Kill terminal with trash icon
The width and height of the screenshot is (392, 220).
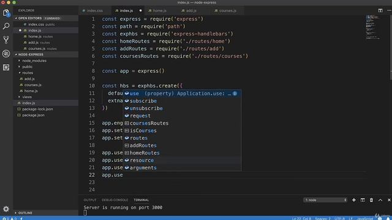371,200
